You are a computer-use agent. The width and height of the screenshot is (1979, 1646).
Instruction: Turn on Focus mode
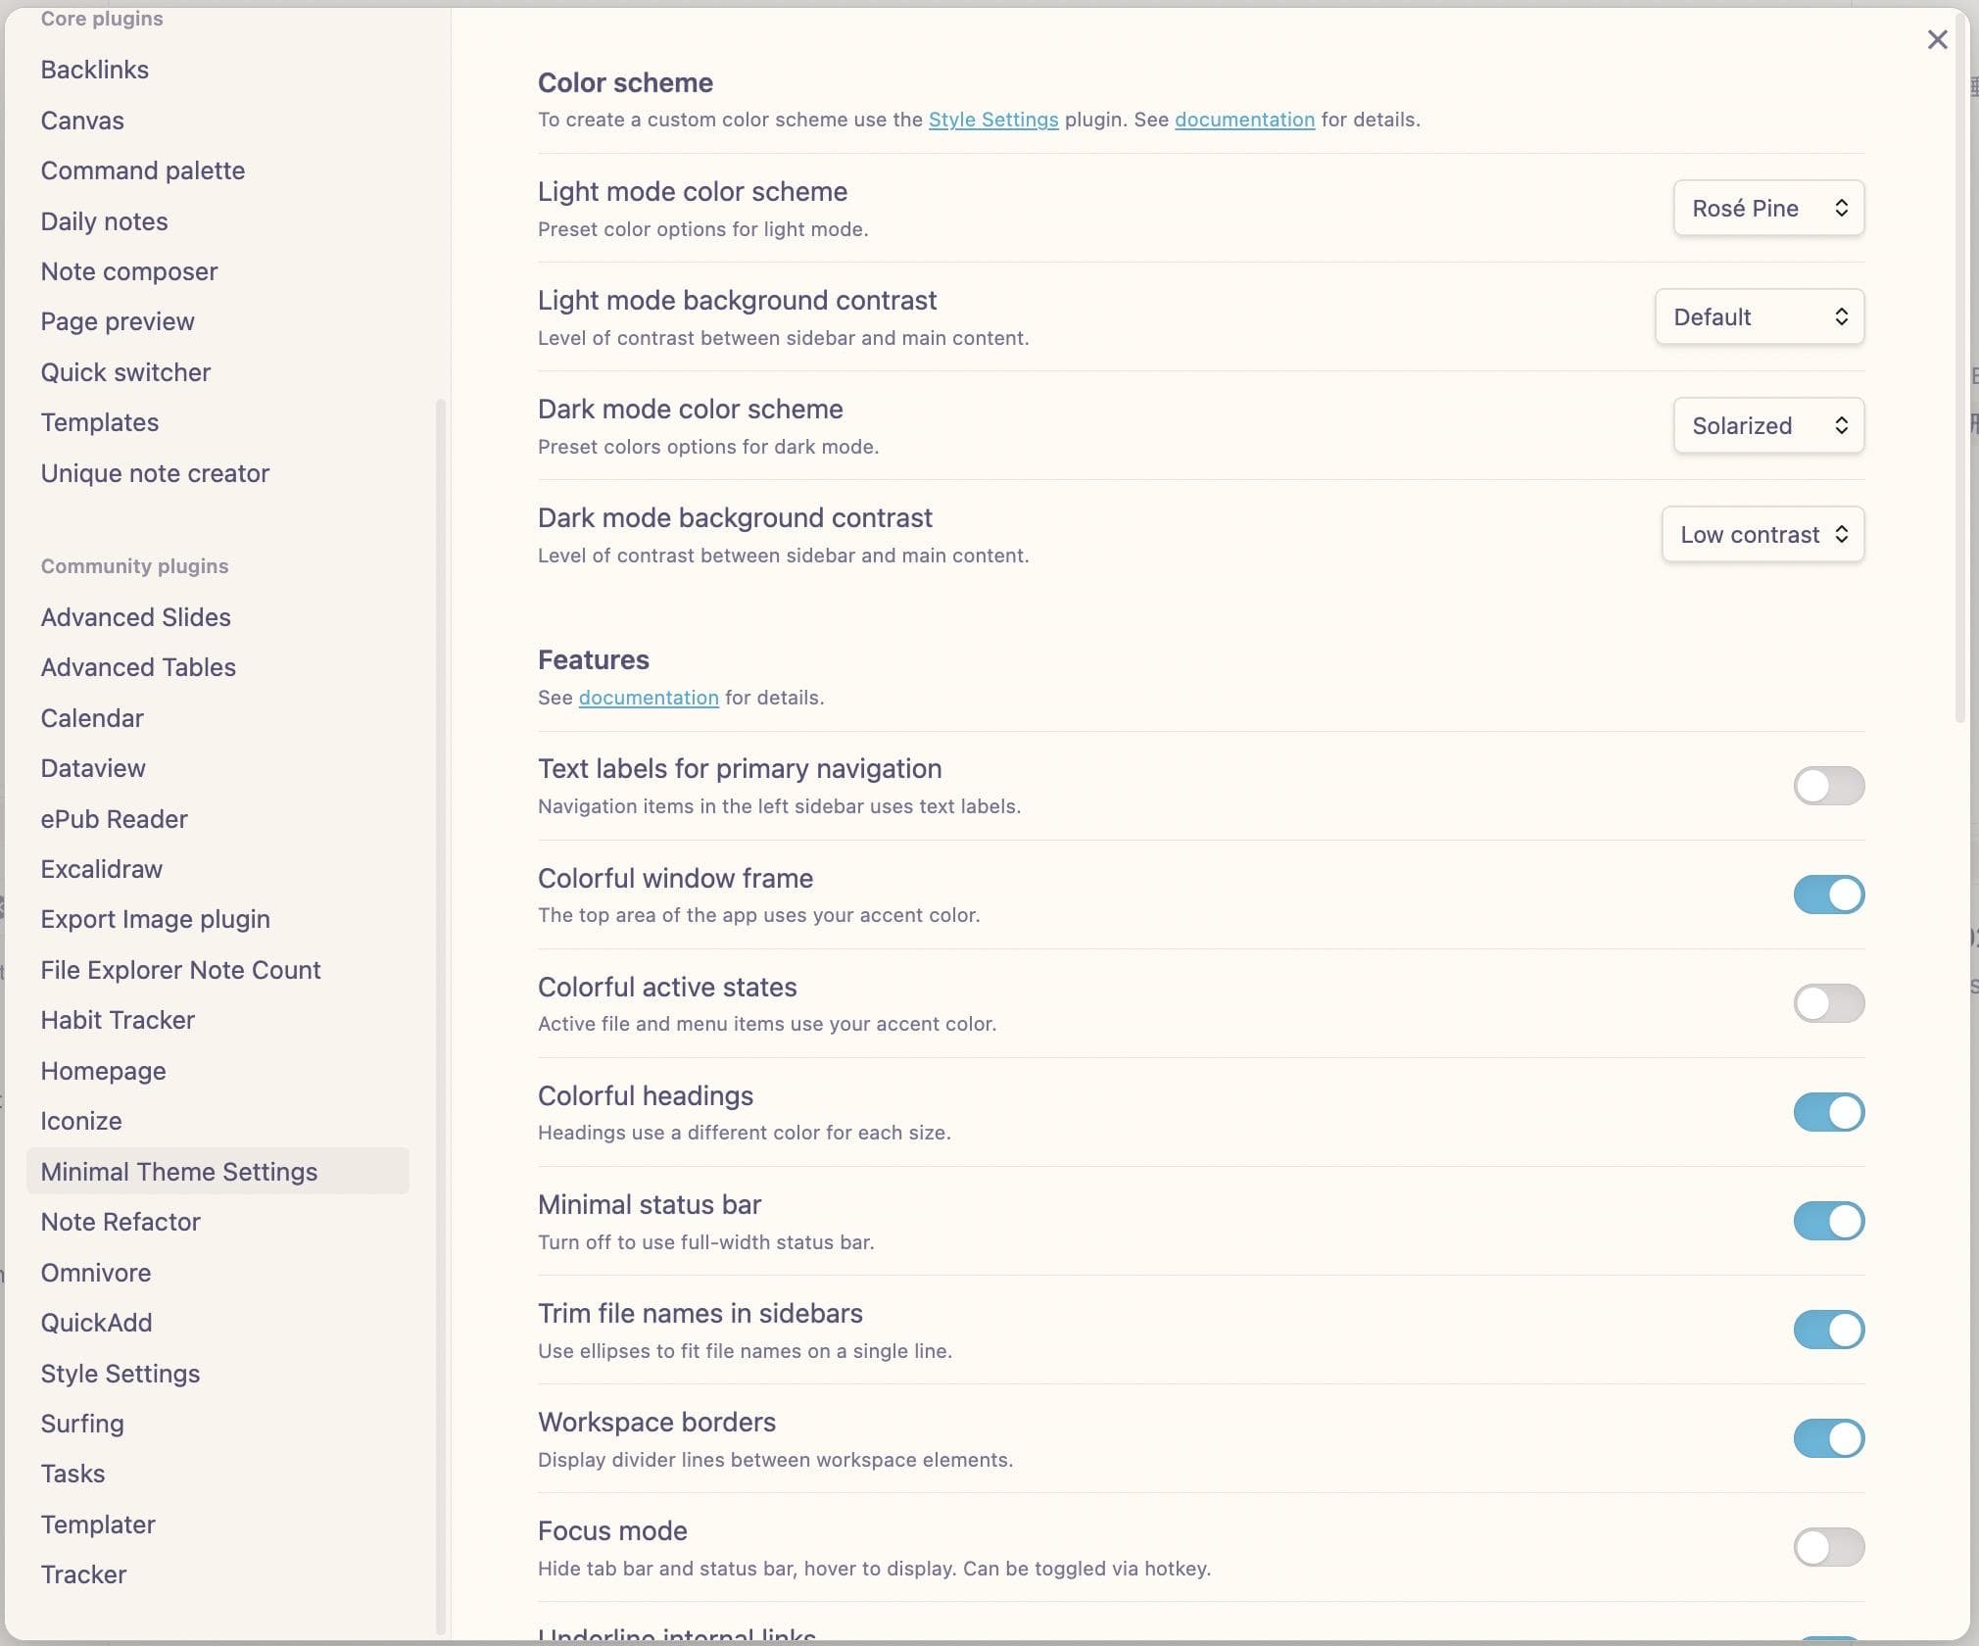1828,1547
